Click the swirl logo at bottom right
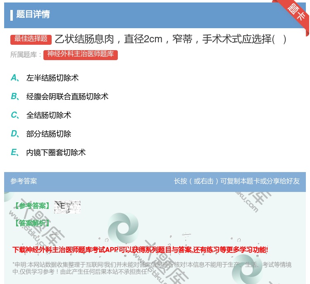The width and height of the screenshot is (310, 284). pyautogui.click(x=247, y=269)
